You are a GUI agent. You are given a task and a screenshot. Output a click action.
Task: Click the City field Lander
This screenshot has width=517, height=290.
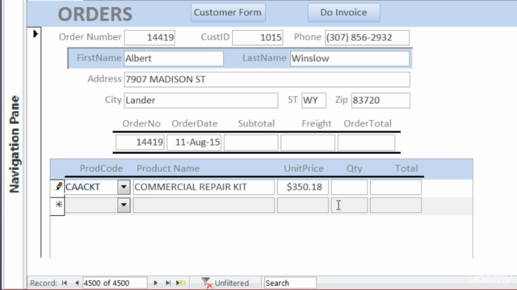[x=201, y=100]
